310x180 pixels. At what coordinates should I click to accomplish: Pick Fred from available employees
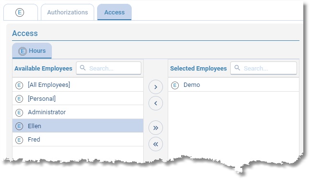(78, 140)
